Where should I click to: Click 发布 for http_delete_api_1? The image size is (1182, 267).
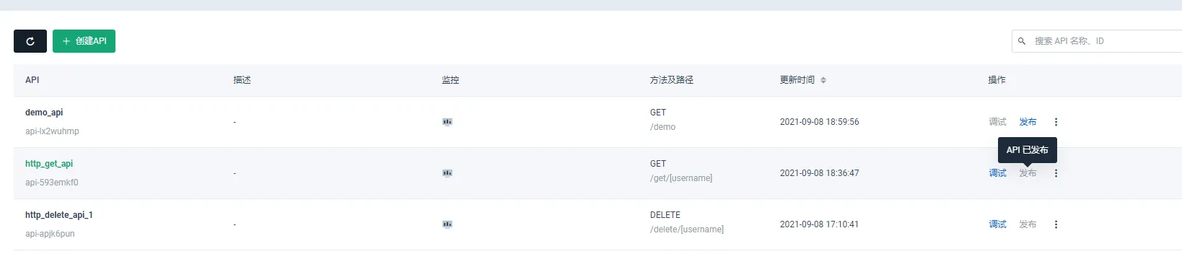[x=1028, y=224]
